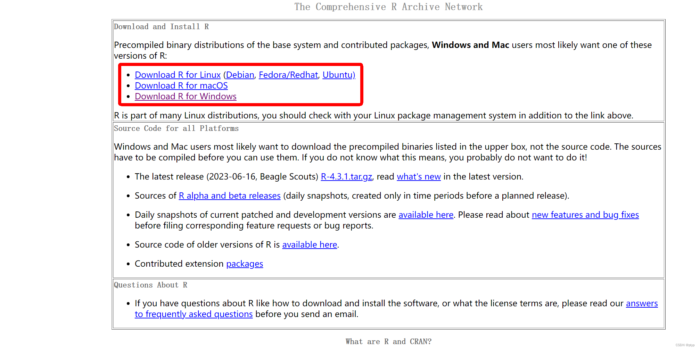Open the Fedora/Redhat link
Viewport: 700px width, 350px height.
288,75
